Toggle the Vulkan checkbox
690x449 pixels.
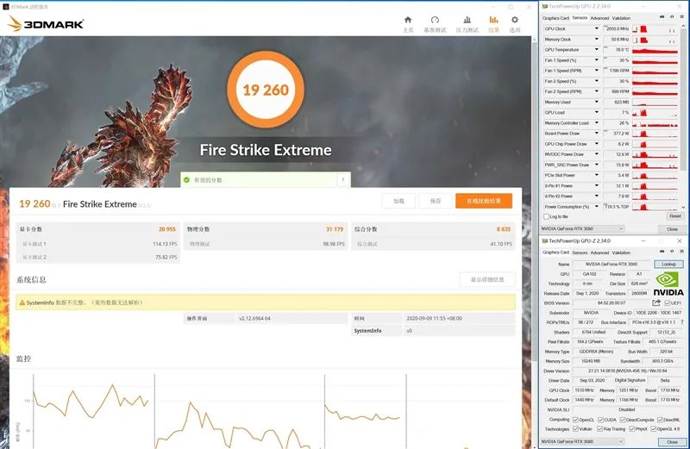[x=575, y=429]
